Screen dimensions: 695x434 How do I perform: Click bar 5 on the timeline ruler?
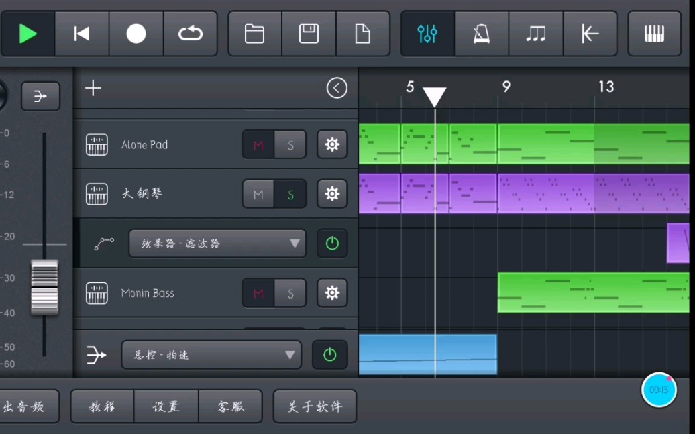click(410, 87)
